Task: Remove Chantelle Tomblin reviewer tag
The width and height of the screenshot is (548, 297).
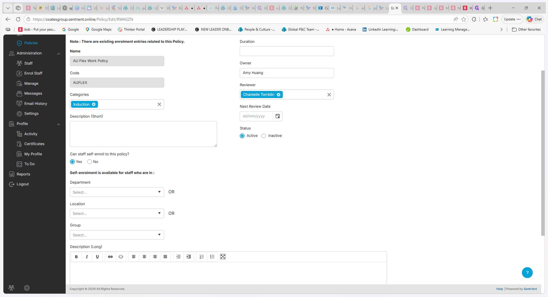Action: click(279, 95)
